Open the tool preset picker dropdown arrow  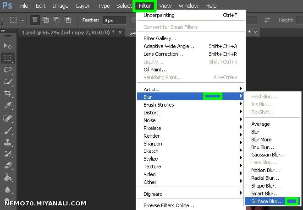click(x=22, y=20)
